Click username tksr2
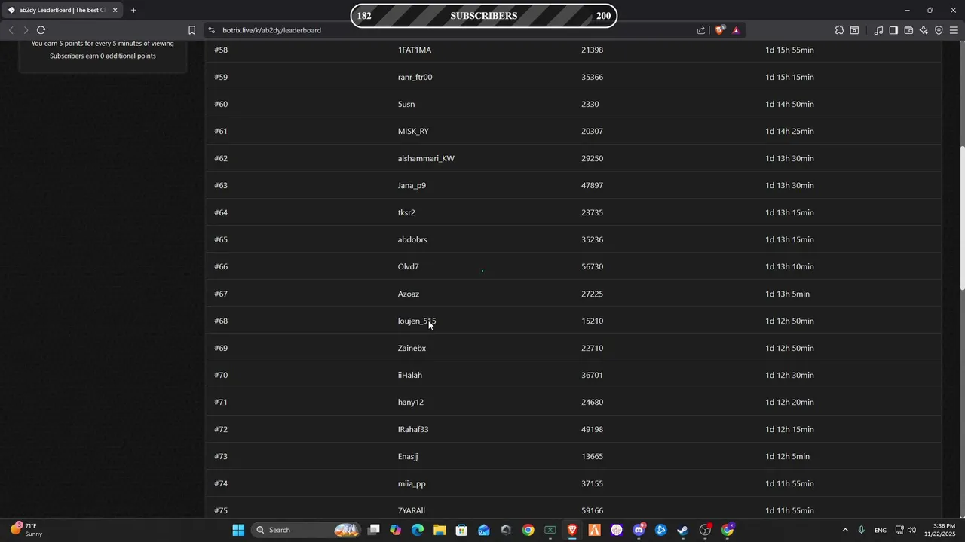The width and height of the screenshot is (965, 542). coord(406,212)
